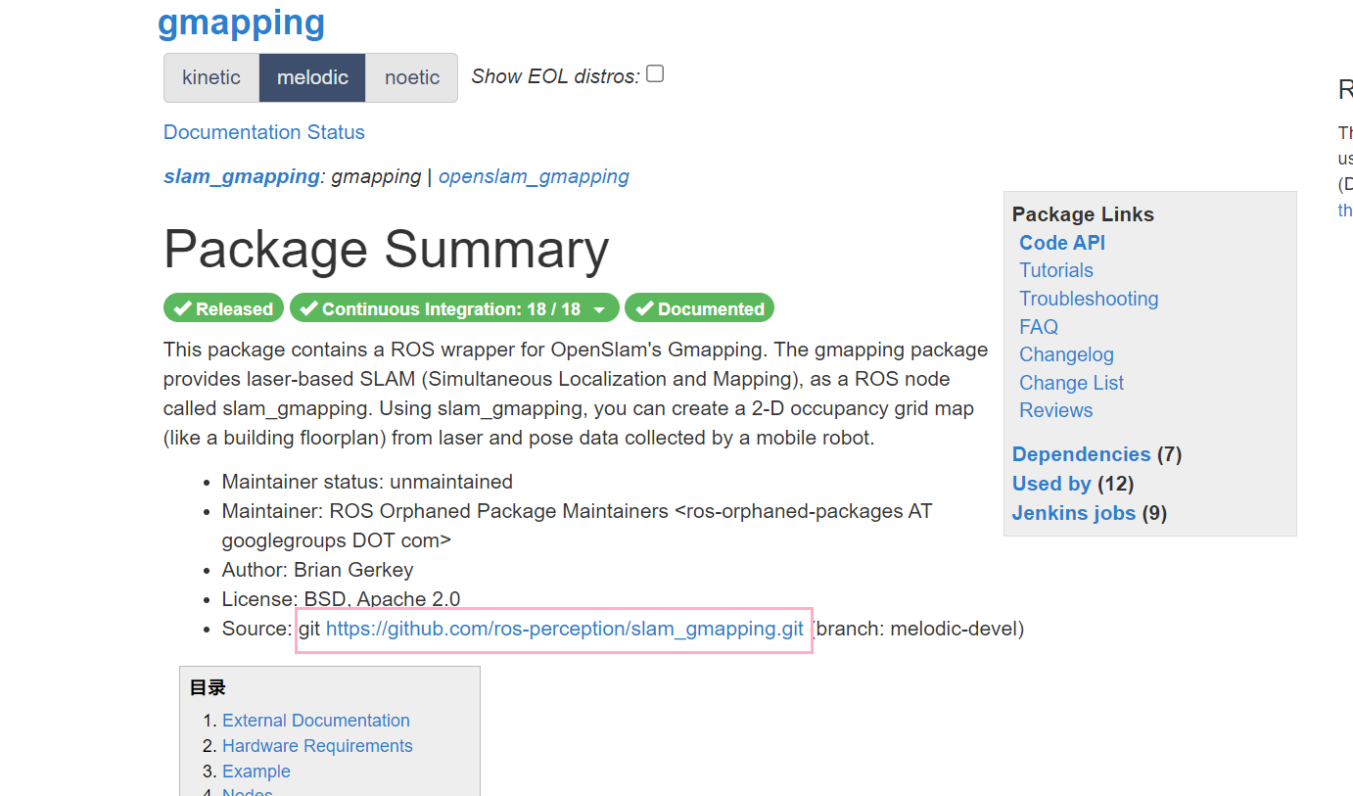
Task: Expand Continuous Integration 18 / 18 dropdown
Action: (x=454, y=308)
